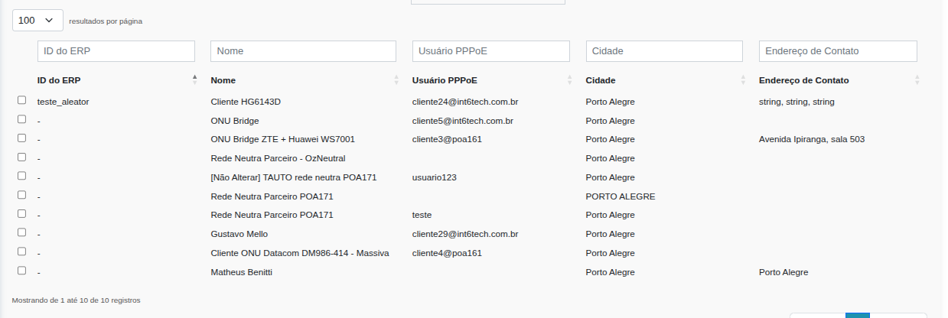Select Cliente ONU Datacom DM986-414 - Massiva
This screenshot has height=318, width=948.
300,253
